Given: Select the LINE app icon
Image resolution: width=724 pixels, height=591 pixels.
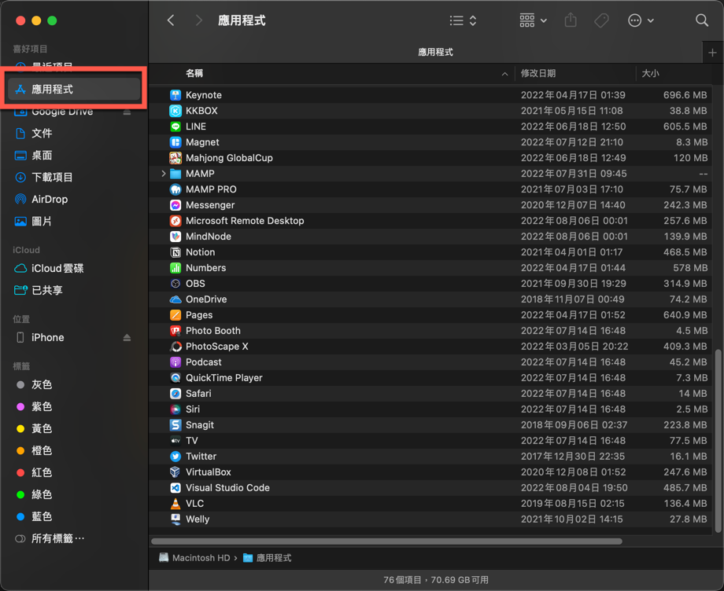Looking at the screenshot, I should (175, 127).
